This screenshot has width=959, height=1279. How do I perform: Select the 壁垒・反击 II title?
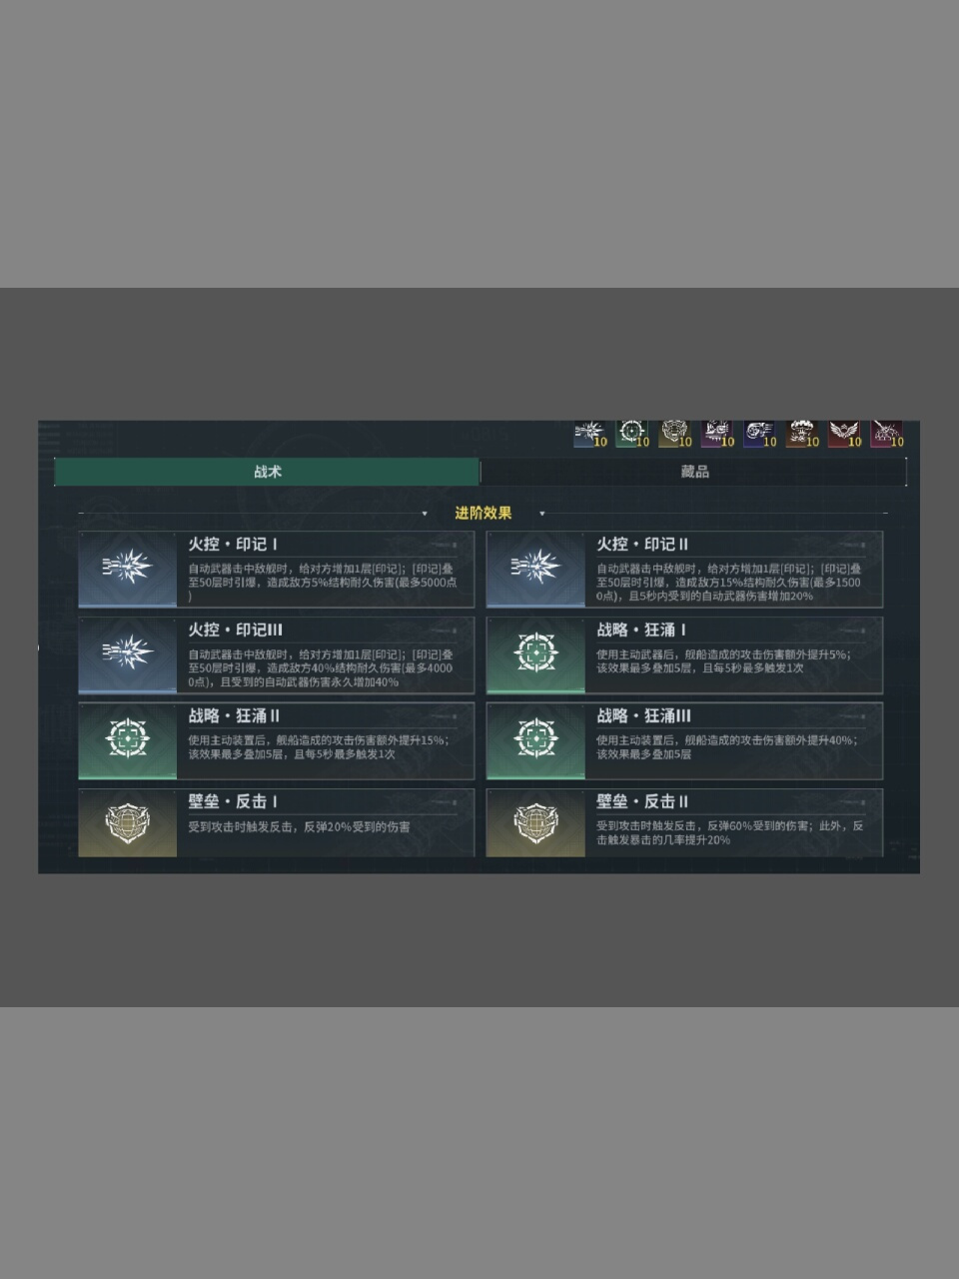pos(642,802)
